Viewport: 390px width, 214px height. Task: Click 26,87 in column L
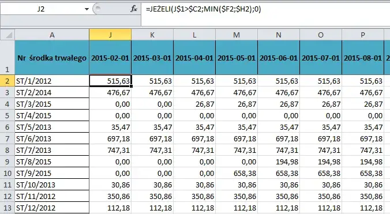coord(194,104)
